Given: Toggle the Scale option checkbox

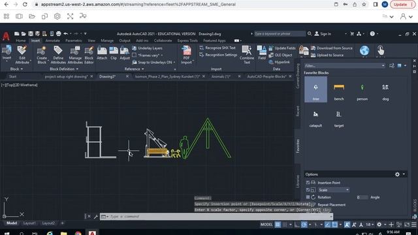Looking at the screenshot, I should tap(308, 190).
